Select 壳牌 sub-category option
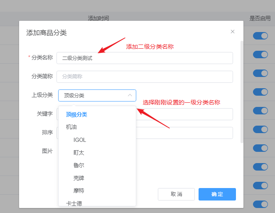The height and width of the screenshot is (213, 275). tap(79, 178)
